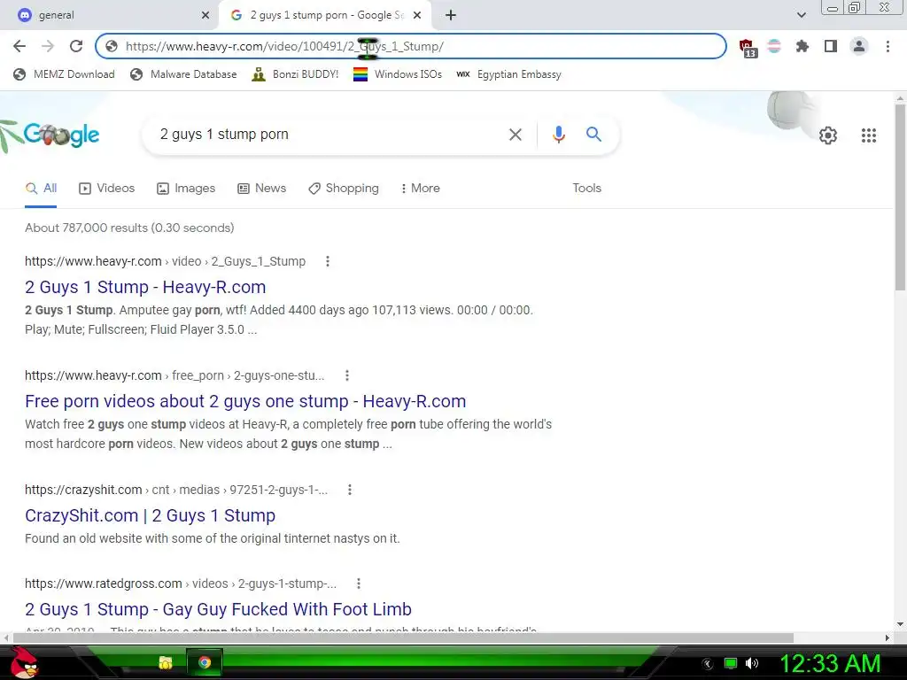Open the search Tools options

(x=586, y=188)
